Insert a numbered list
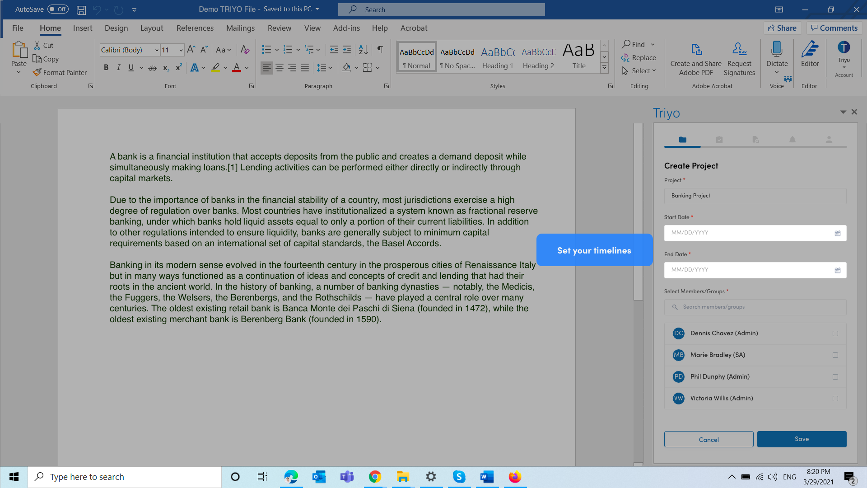867x488 pixels. click(288, 50)
